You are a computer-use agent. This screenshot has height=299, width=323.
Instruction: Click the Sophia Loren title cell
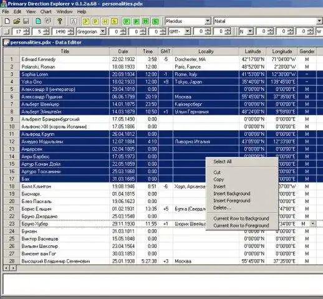(x=65, y=74)
